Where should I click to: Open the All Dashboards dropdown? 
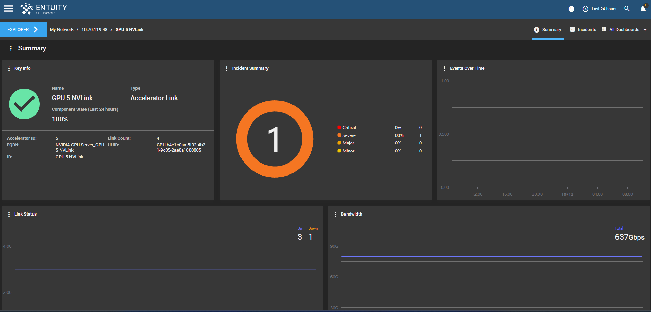(624, 30)
